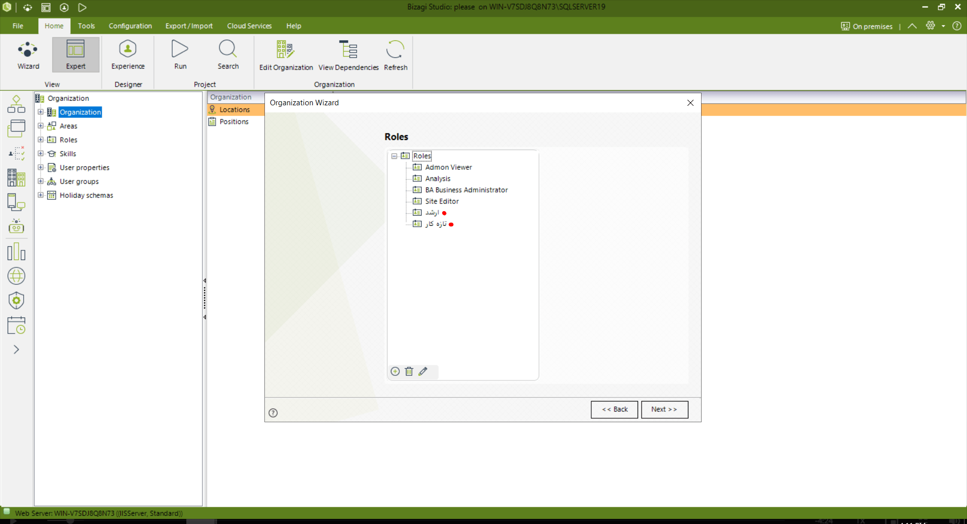Open View Dependencies
967x524 pixels.
[349, 56]
